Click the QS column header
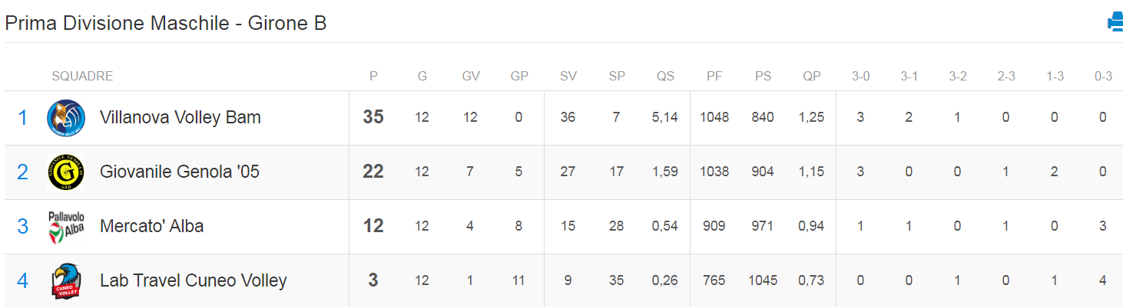Viewport: 1123px width, 308px height. [665, 76]
